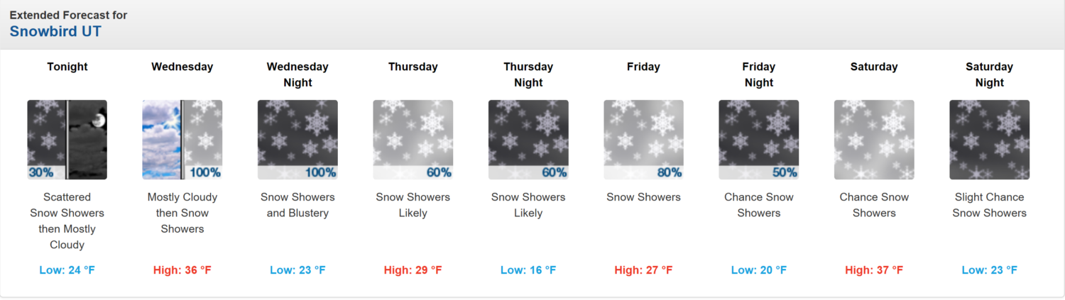The image size is (1065, 300).
Task: Open the Friday Night 50% snow icon
Action: (759, 140)
